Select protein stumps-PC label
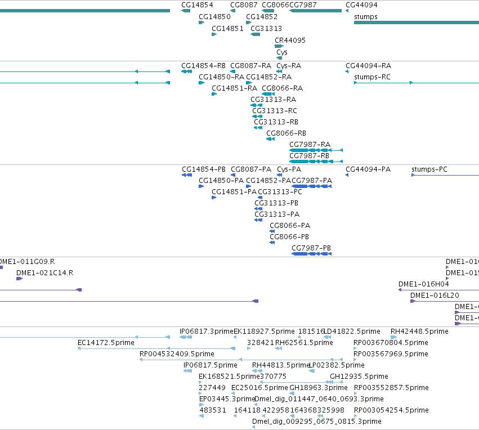 click(429, 169)
